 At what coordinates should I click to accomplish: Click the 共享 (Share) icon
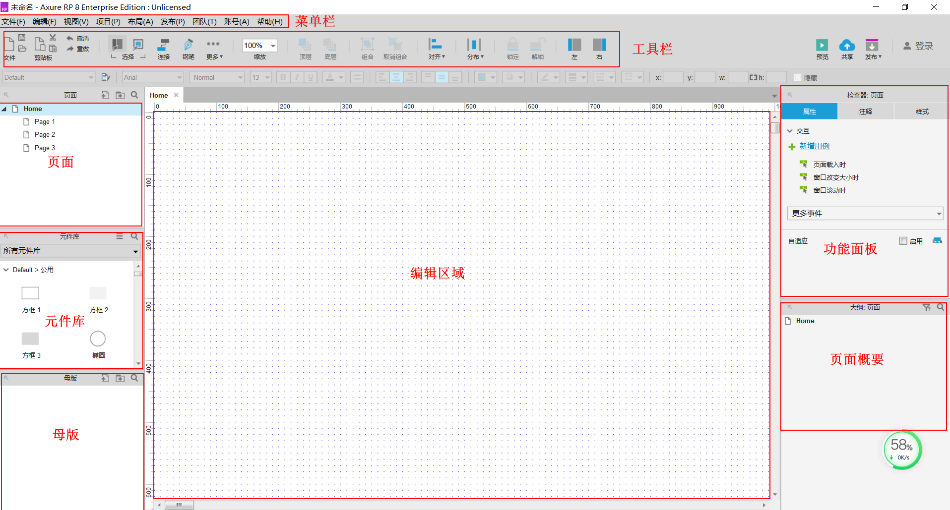847,45
